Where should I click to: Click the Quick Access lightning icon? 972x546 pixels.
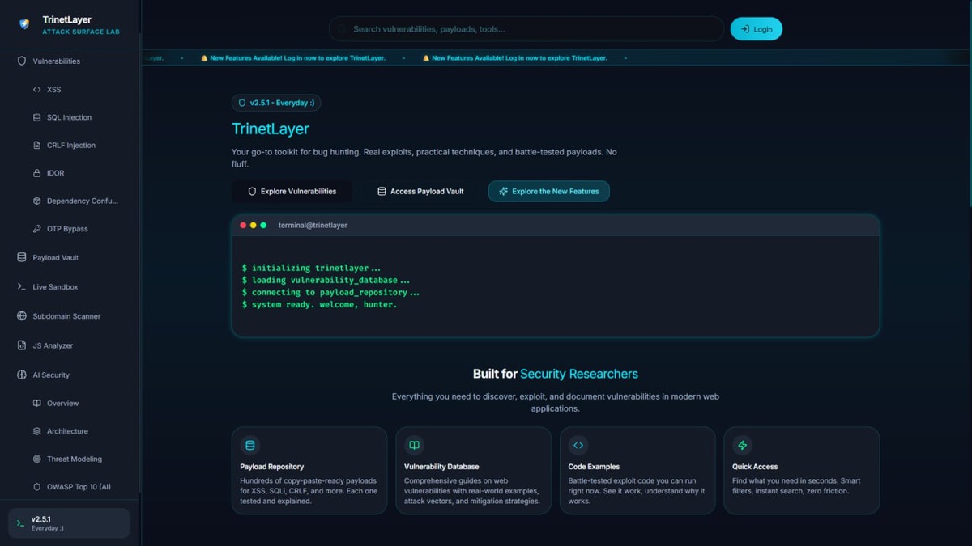coord(742,445)
